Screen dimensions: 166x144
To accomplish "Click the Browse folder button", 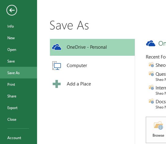I will (x=156, y=130).
